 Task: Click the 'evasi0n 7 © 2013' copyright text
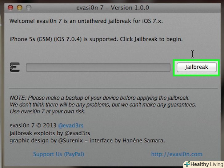33,126
